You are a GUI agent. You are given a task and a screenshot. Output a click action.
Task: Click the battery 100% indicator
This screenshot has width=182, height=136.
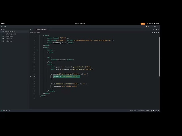tap(156, 24)
